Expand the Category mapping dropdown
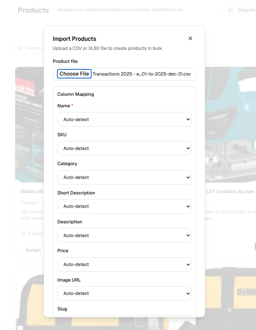This screenshot has height=330, width=256. pos(124,177)
